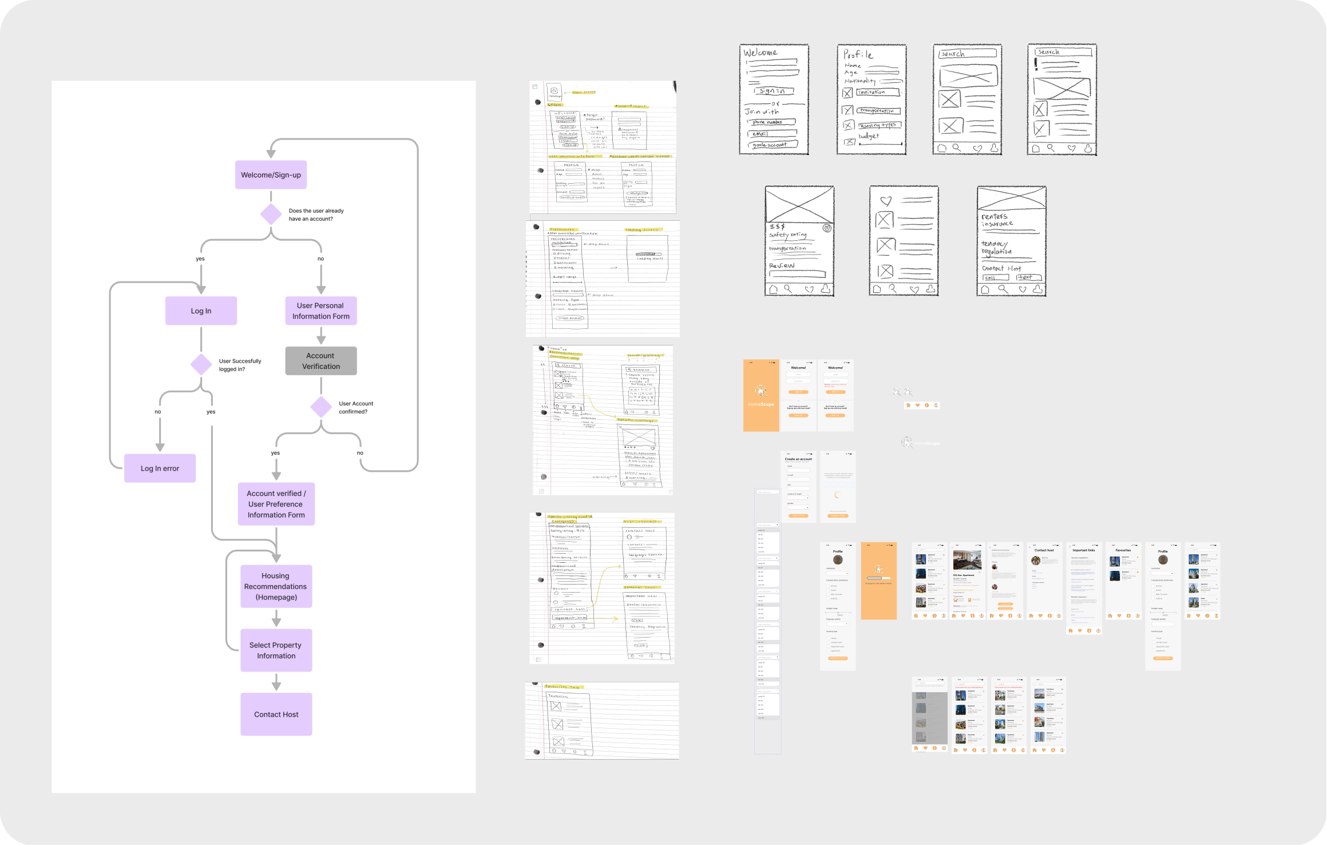Click the standalone HomeScope logo with wordmark

920,443
